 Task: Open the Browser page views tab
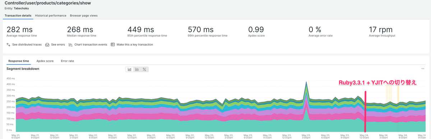[84, 16]
